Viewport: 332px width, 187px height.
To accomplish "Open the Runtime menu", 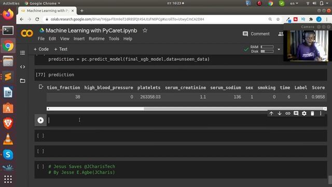I will [96, 39].
